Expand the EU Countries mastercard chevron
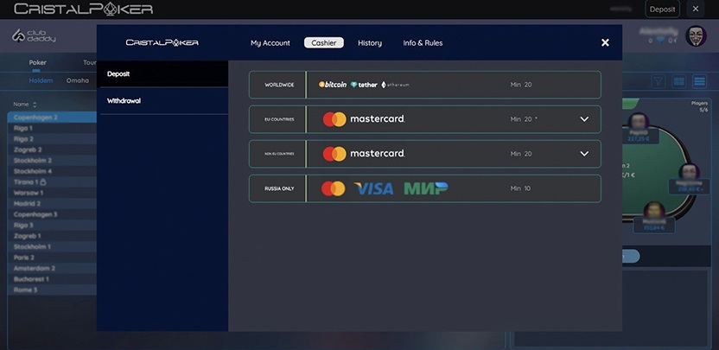This screenshot has width=719, height=350. [584, 119]
